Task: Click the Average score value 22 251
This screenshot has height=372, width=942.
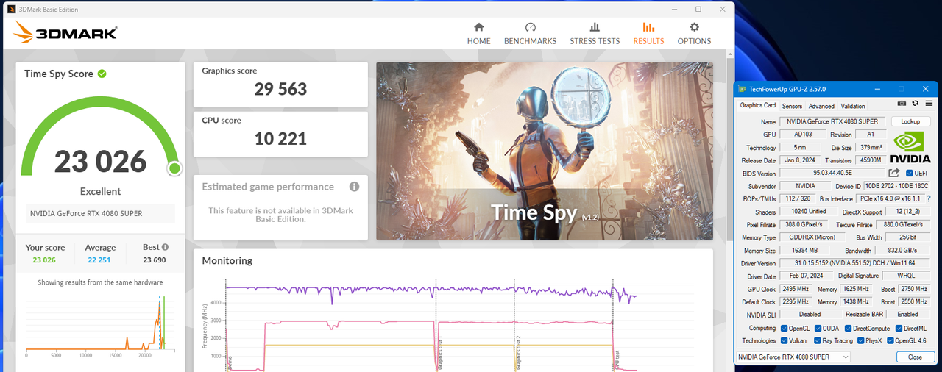Action: (100, 260)
